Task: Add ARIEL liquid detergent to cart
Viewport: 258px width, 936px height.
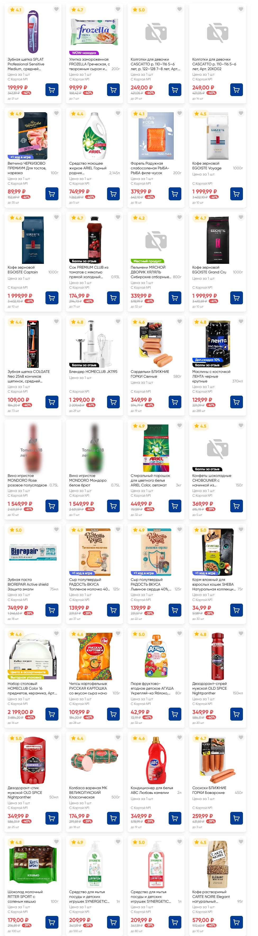Action: point(113,194)
